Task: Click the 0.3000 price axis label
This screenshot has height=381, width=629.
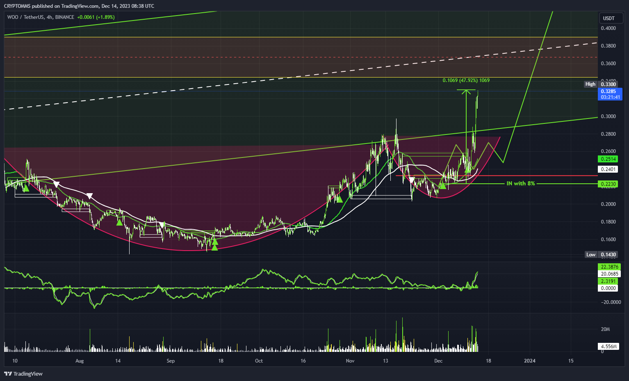Action: (608, 116)
